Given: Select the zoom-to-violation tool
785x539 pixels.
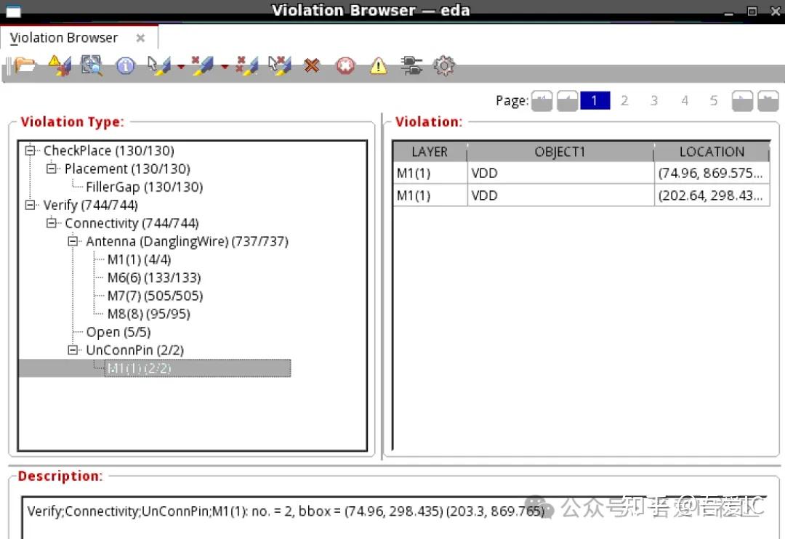Looking at the screenshot, I should pyautogui.click(x=91, y=65).
